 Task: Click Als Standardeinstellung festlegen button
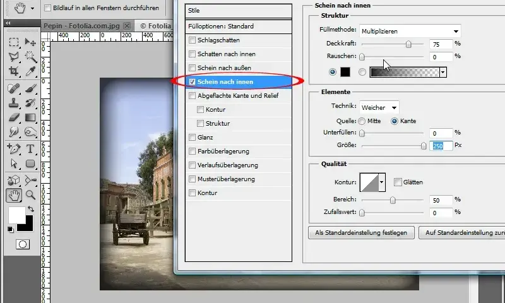[361, 233]
